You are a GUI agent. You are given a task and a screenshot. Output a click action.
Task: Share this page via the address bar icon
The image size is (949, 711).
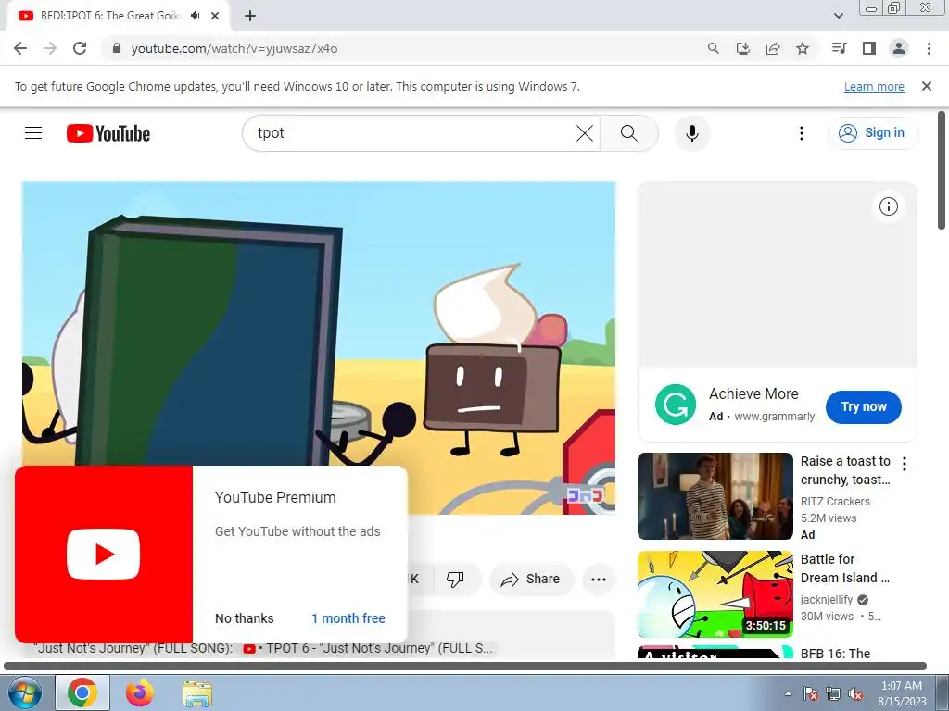pos(773,48)
